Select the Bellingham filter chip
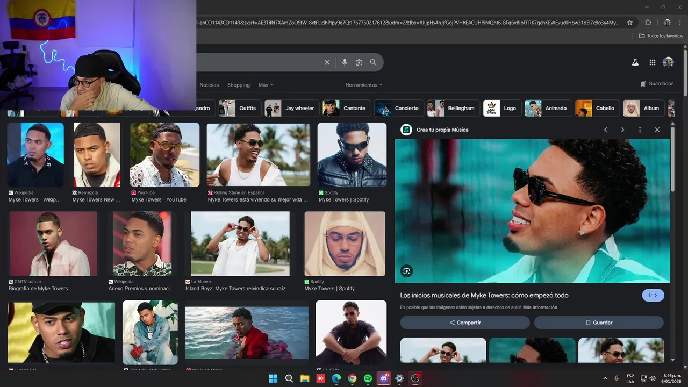 click(x=452, y=108)
